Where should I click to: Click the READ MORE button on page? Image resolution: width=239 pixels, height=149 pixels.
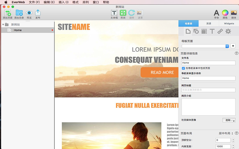click(x=160, y=72)
